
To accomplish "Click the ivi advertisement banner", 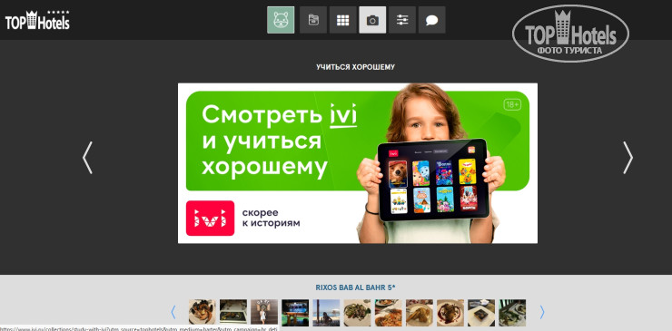I will coord(358,163).
